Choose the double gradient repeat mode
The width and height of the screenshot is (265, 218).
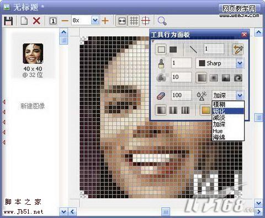coord(173,110)
